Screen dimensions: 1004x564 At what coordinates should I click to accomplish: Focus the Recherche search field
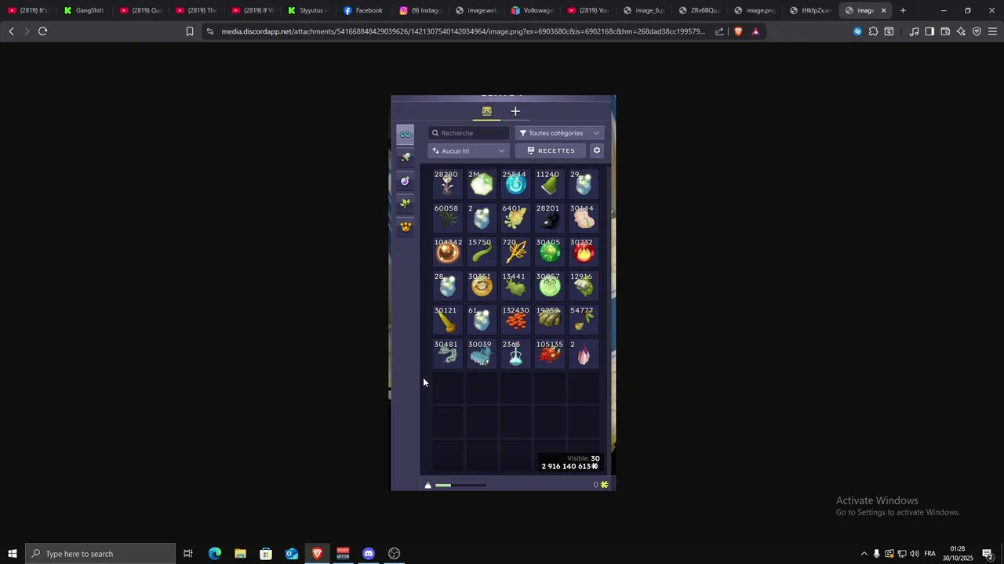pos(468,133)
